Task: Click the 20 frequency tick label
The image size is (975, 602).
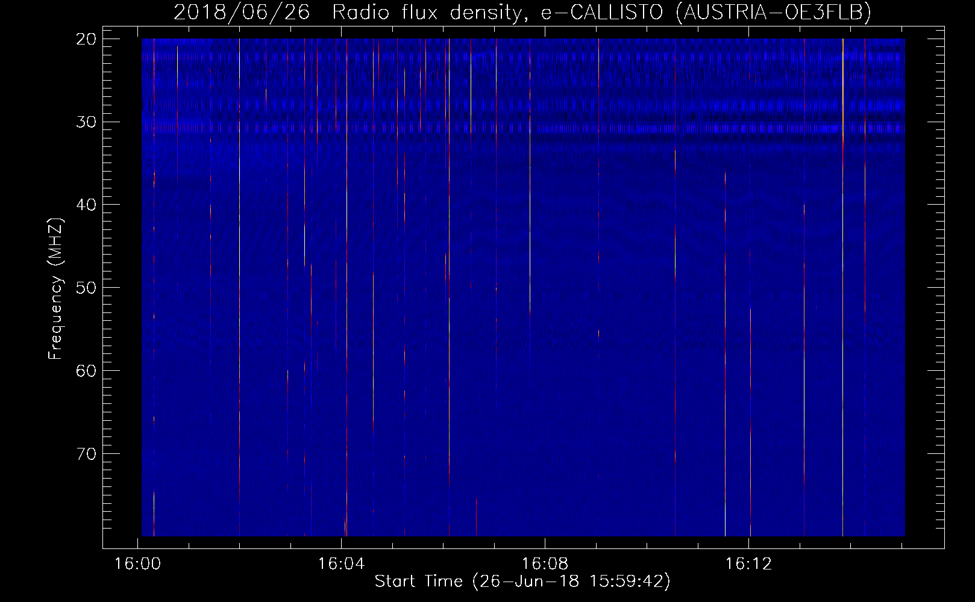Action: click(86, 39)
